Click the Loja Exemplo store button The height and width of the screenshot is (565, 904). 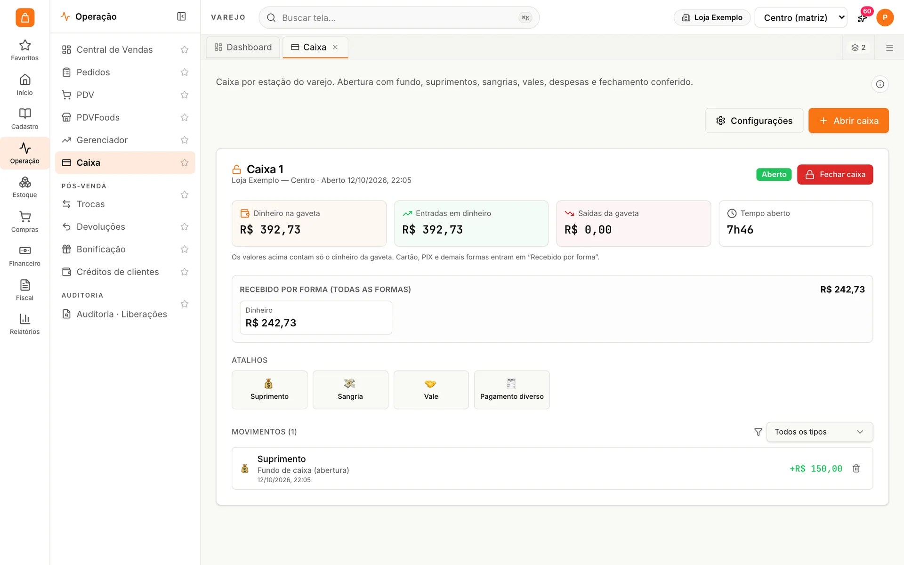(x=712, y=17)
